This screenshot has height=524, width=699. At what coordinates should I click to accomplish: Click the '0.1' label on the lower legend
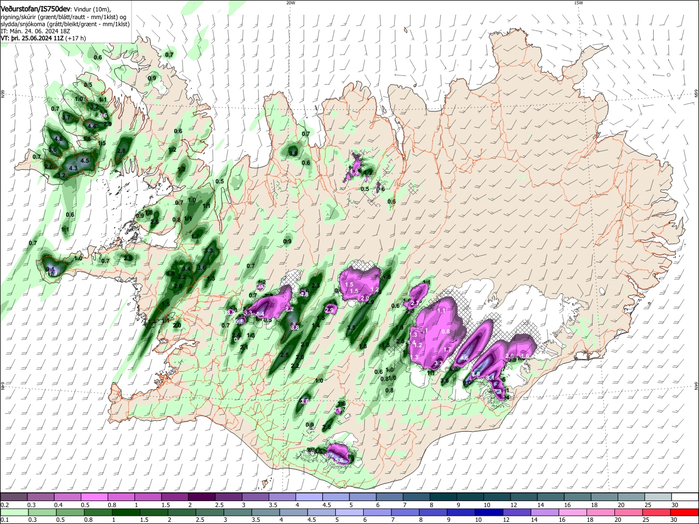coord(4,521)
